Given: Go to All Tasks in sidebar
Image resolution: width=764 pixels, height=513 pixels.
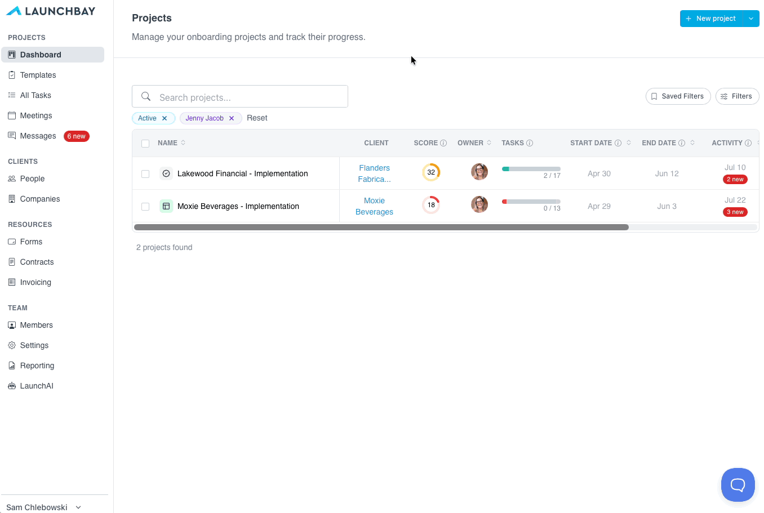Looking at the screenshot, I should point(35,95).
